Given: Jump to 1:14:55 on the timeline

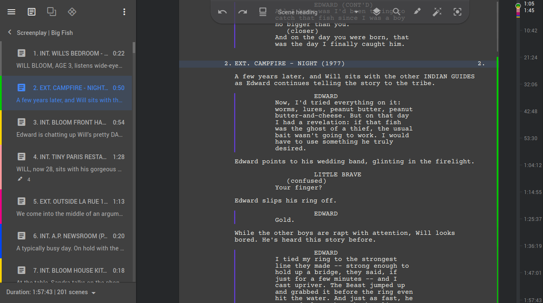Looking at the screenshot, I should pos(532,192).
